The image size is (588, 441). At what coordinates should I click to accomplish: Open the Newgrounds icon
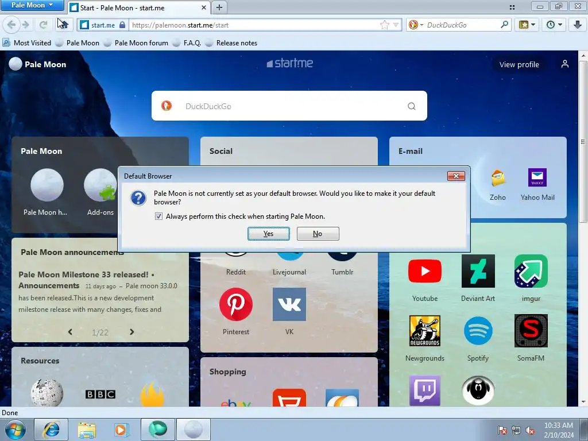[x=425, y=331]
